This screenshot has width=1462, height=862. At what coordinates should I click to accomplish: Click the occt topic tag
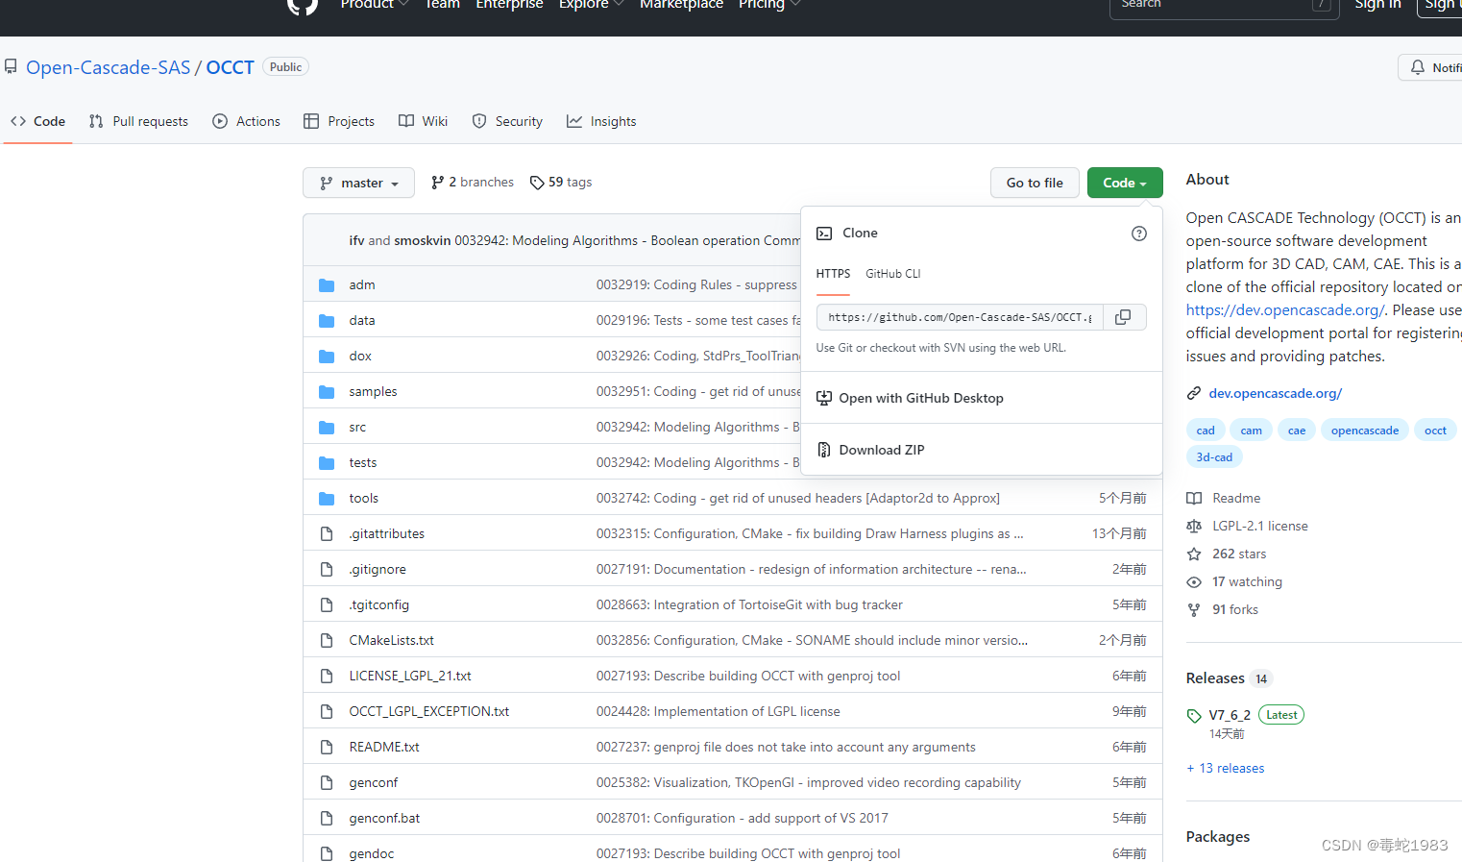[x=1435, y=431]
